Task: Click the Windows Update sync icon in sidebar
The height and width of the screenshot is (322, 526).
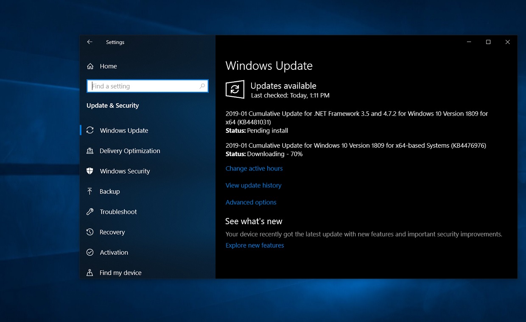Action: [90, 130]
